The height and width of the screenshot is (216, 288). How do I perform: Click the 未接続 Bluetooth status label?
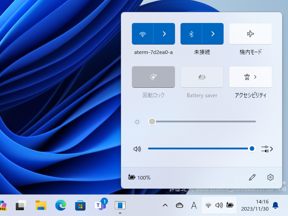(x=202, y=52)
